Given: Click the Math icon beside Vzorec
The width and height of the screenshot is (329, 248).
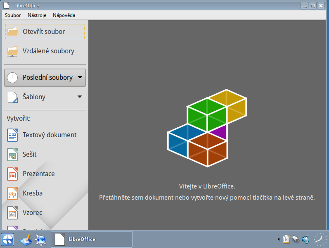Looking at the screenshot, I should [x=12, y=213].
